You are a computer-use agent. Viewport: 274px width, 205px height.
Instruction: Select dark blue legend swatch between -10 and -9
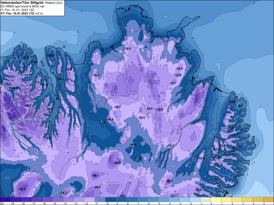pyautogui.click(x=111, y=200)
